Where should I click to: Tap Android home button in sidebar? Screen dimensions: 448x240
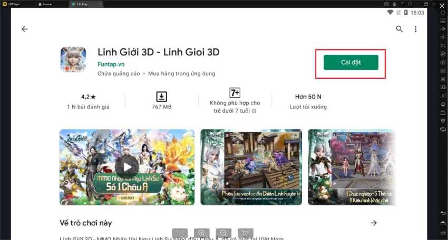tap(443, 223)
